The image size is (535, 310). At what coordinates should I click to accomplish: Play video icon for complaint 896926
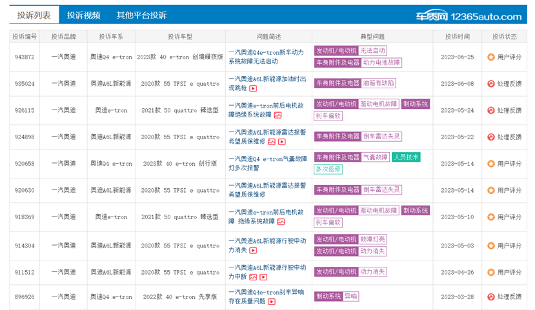pos(272,302)
